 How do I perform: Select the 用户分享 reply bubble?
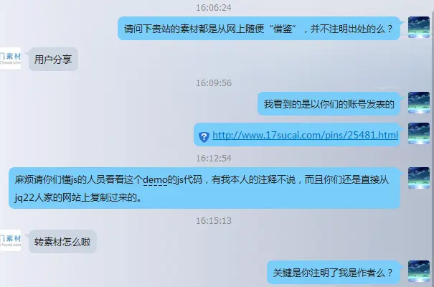pos(53,60)
